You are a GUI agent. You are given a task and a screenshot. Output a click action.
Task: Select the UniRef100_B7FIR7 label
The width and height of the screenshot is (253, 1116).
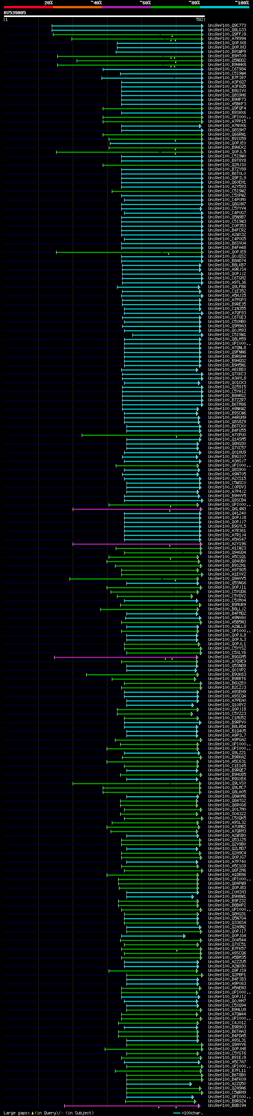pyautogui.click(x=227, y=78)
